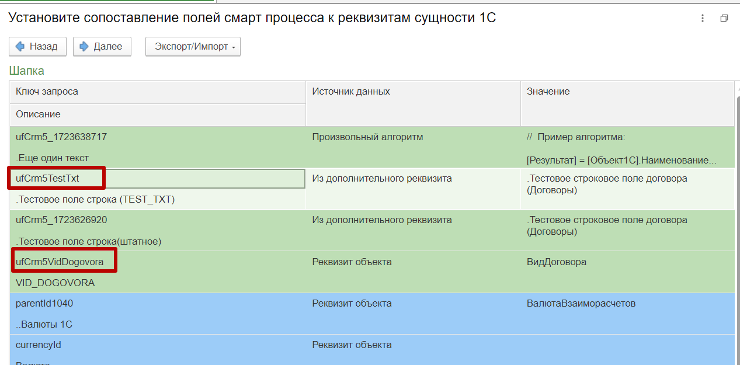Click the restore window icon at top right
The width and height of the screenshot is (740, 365).
724,19
